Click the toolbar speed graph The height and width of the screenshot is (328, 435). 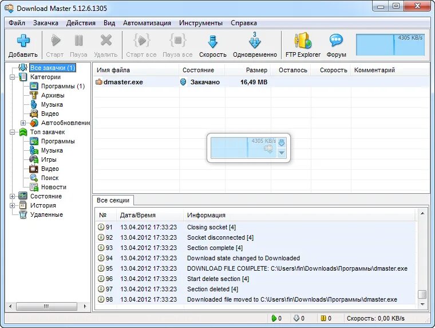390,45
